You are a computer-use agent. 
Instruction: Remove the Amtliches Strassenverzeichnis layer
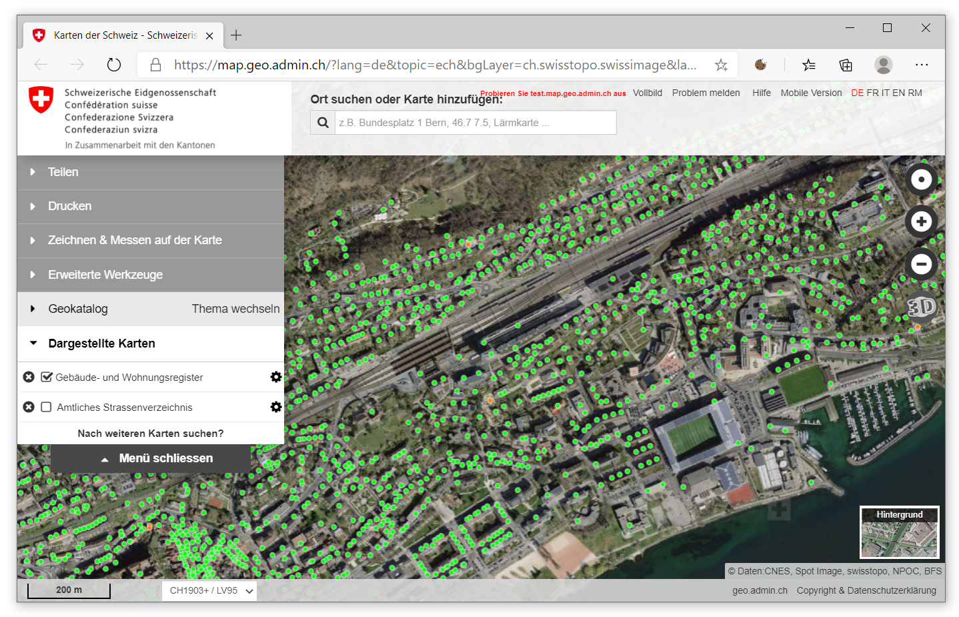coord(29,407)
